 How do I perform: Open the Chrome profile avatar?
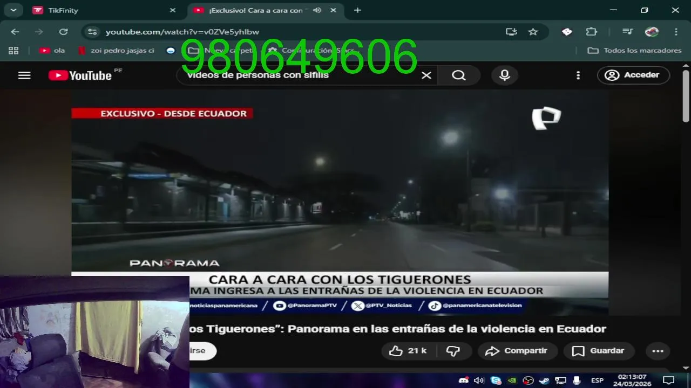[652, 32]
